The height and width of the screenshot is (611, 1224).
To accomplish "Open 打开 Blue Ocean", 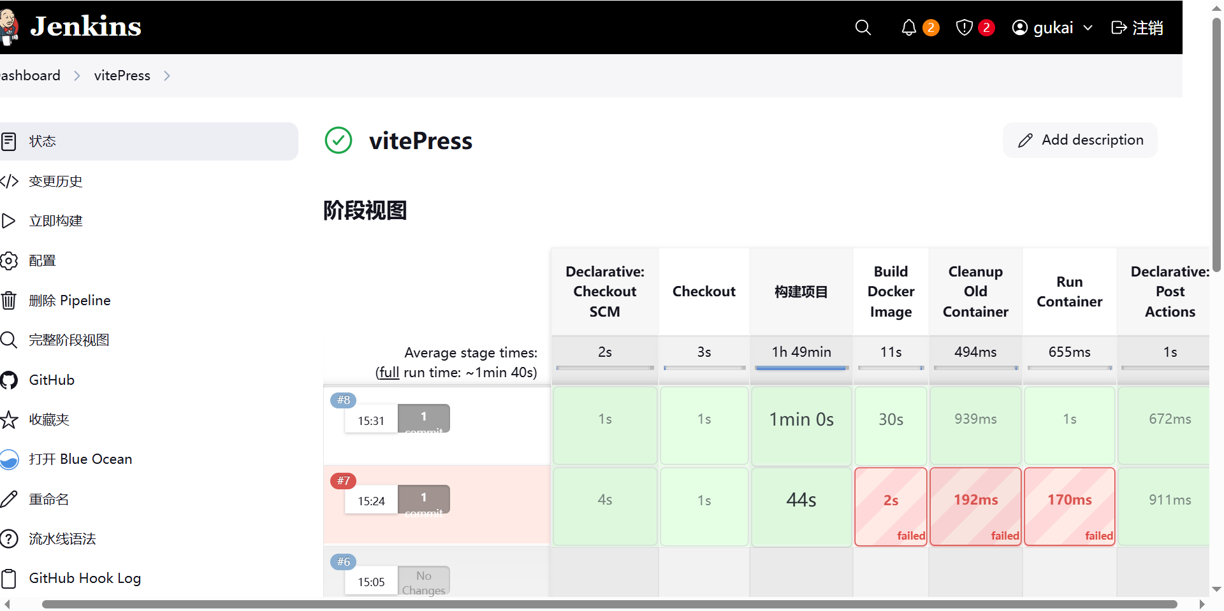I will (80, 458).
